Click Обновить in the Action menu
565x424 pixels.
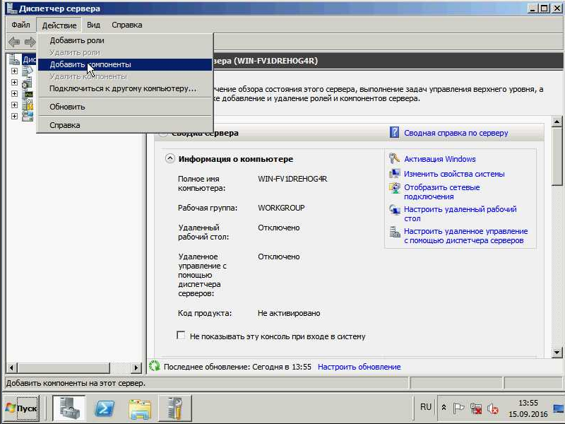coord(125,107)
